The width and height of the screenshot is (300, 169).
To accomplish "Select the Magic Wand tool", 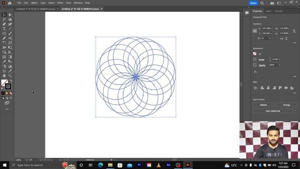I will pyautogui.click(x=4, y=20).
